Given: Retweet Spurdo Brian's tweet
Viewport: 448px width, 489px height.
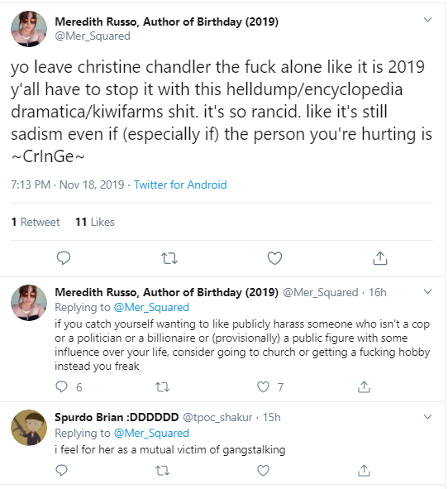Looking at the screenshot, I should coord(162,471).
